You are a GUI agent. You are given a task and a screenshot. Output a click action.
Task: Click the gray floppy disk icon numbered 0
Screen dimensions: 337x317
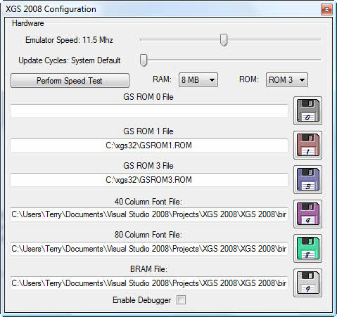307,110
